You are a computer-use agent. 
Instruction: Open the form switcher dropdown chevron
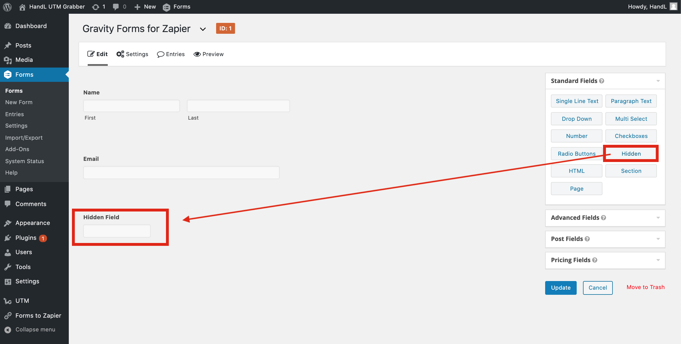(x=203, y=29)
